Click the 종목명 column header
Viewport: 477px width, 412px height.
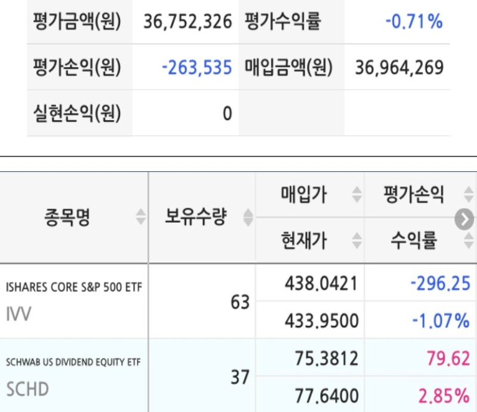pyautogui.click(x=67, y=217)
